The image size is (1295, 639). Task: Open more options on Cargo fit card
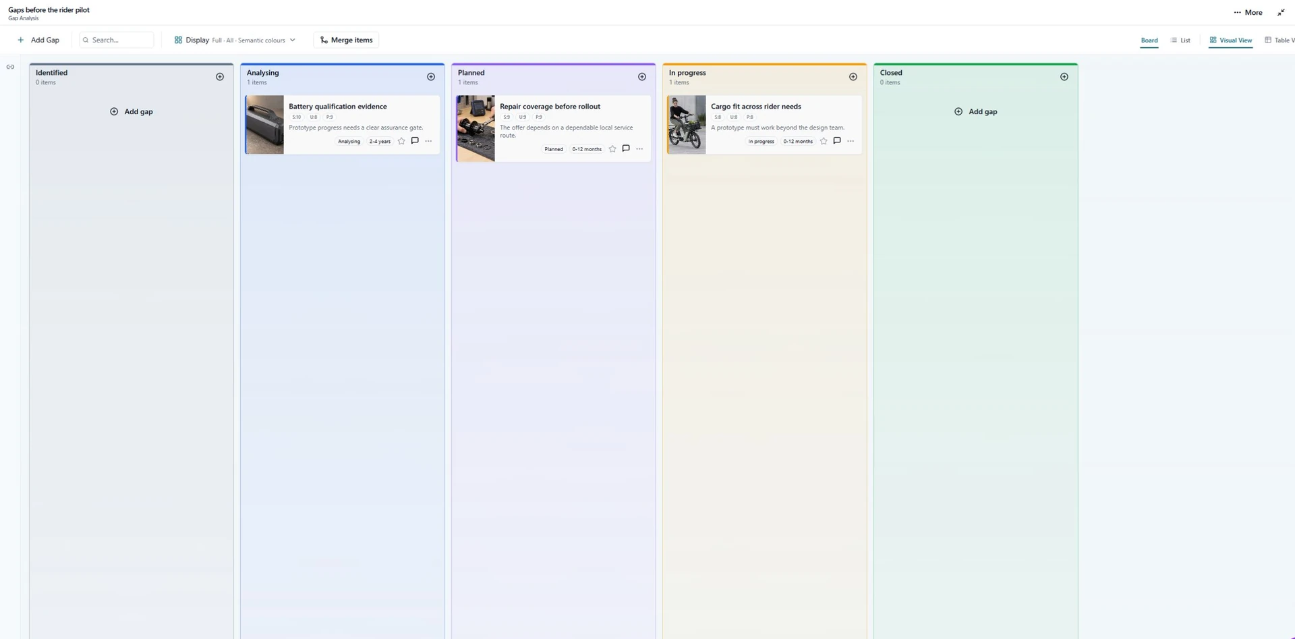(x=851, y=141)
